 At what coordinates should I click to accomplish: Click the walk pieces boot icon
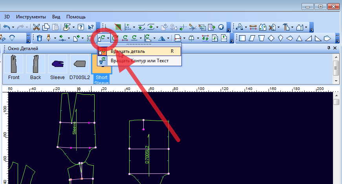[x=240, y=27]
